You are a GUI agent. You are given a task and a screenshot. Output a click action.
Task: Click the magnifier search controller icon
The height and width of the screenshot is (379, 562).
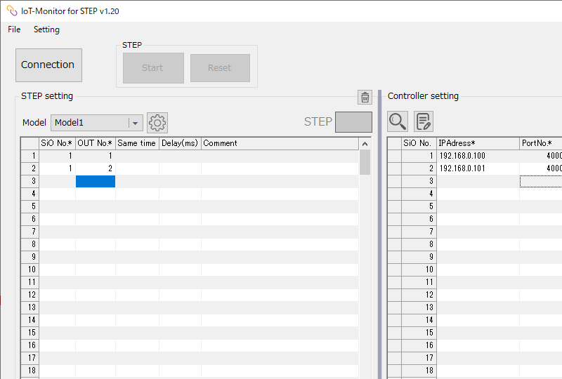pyautogui.click(x=398, y=121)
